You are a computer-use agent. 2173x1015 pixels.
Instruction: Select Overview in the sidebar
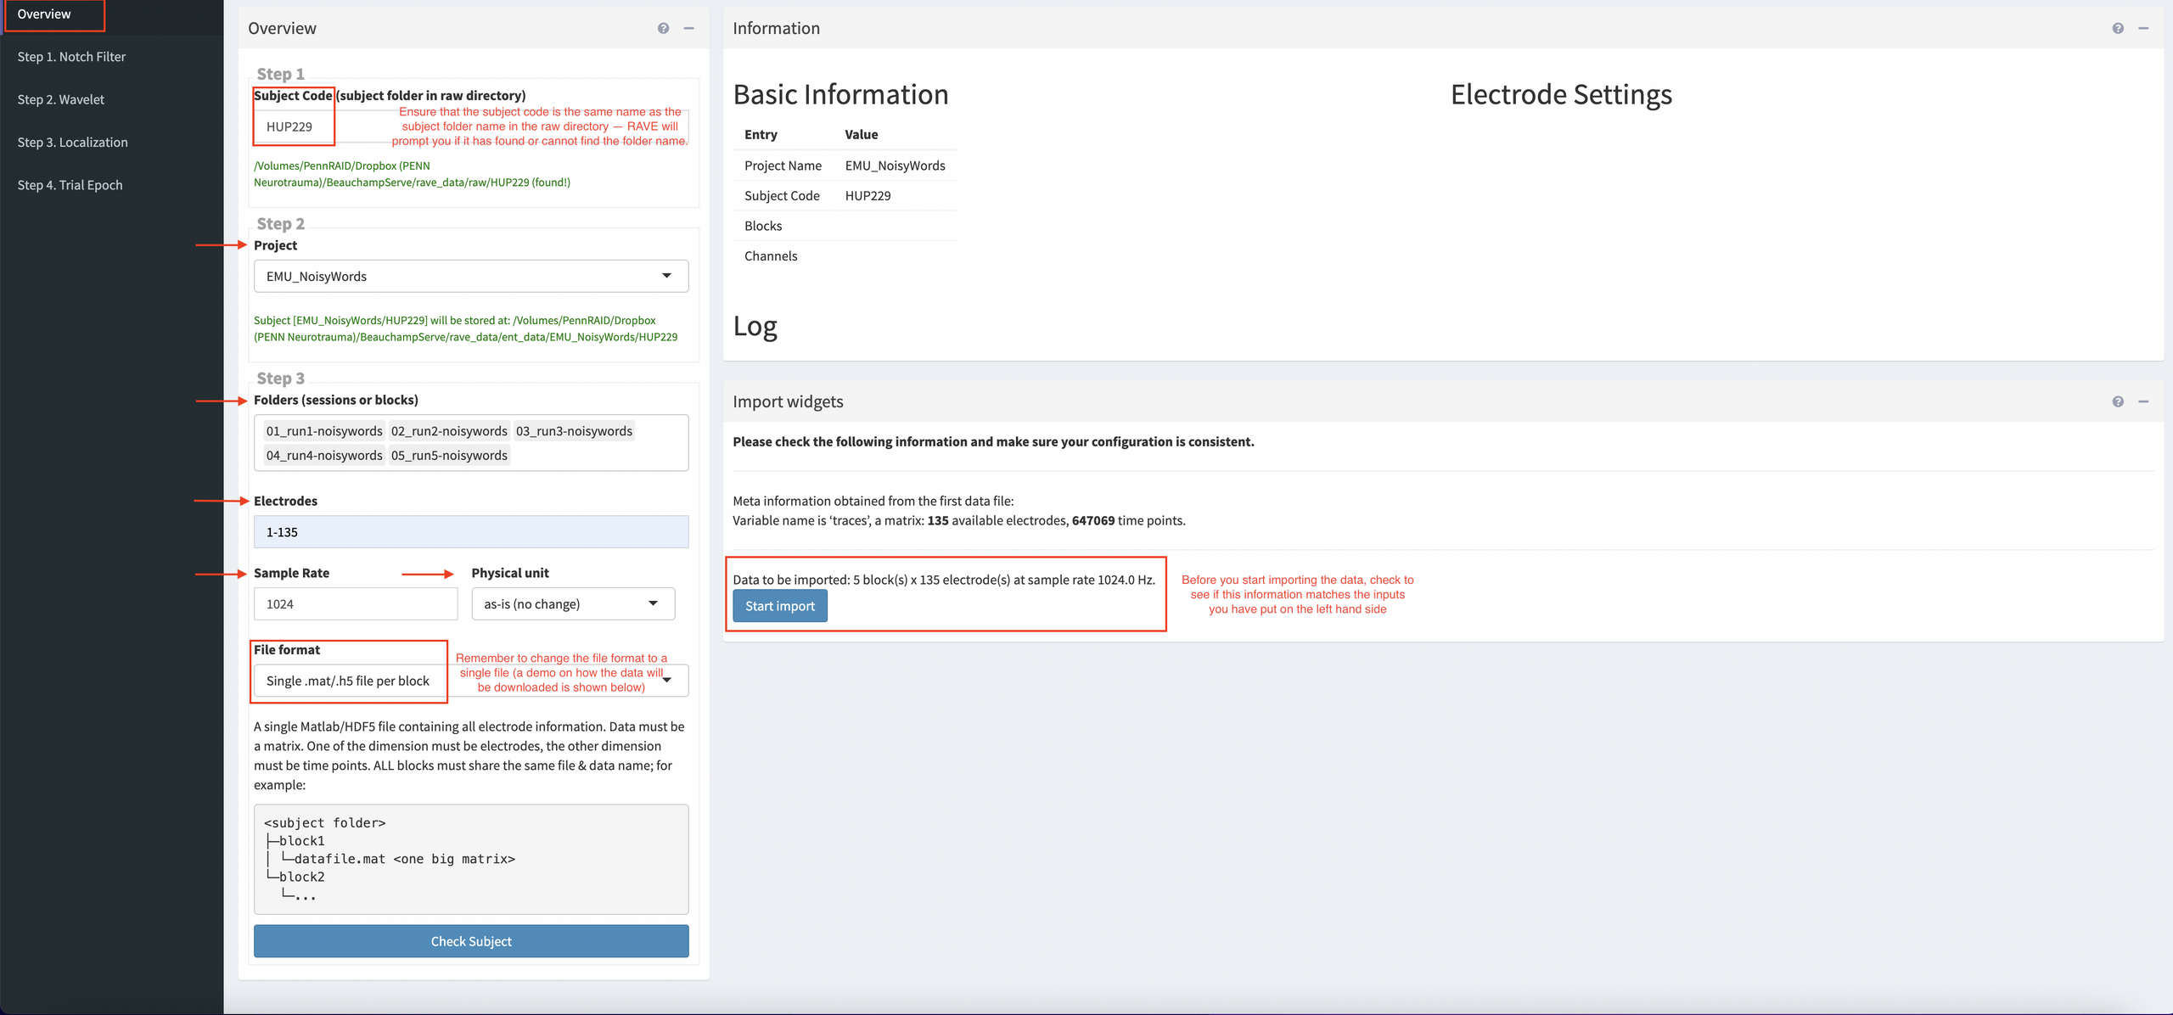(44, 14)
